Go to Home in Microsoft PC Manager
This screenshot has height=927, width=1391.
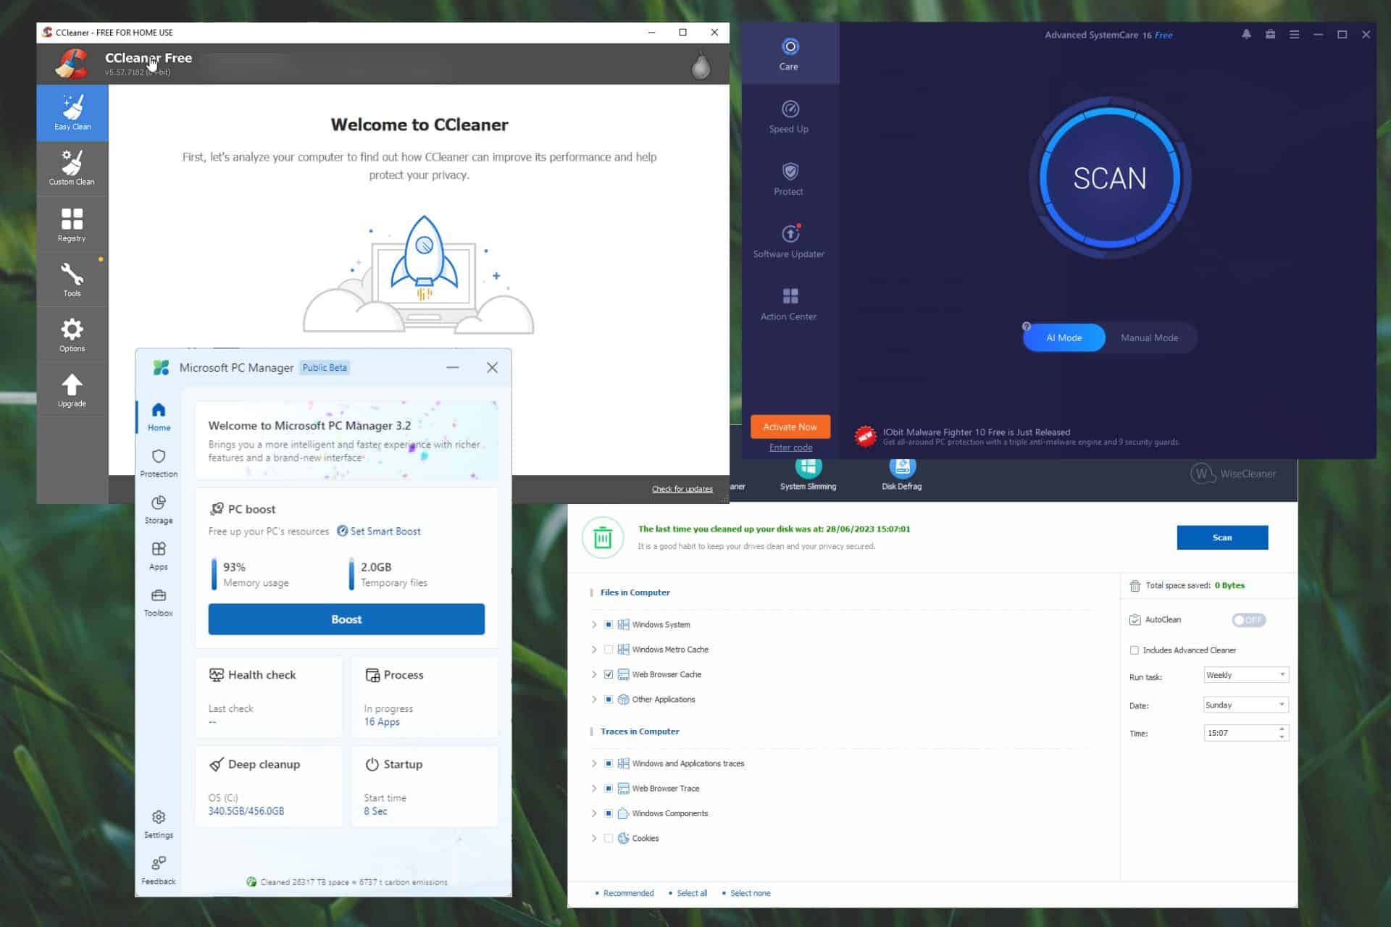point(159,416)
